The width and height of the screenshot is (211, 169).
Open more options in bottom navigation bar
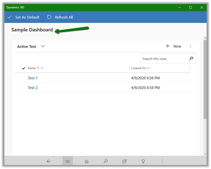pyautogui.click(x=162, y=161)
